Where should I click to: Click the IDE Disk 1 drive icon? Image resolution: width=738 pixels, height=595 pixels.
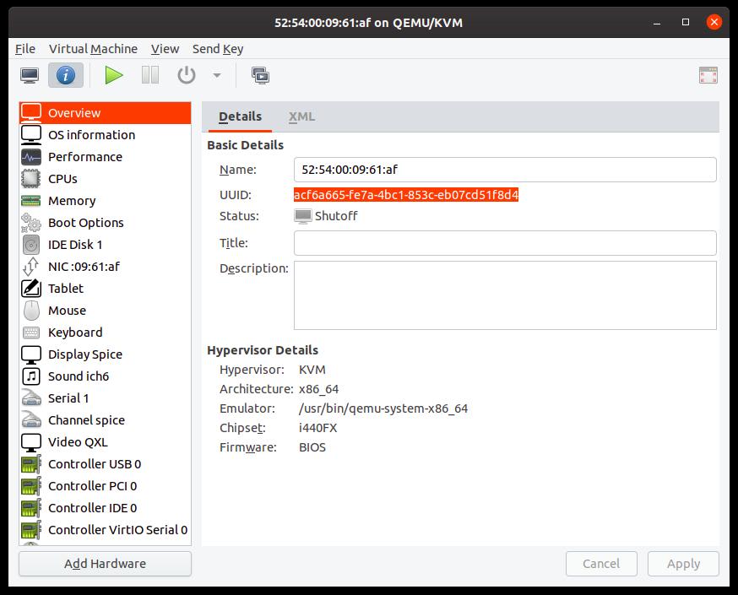pyautogui.click(x=31, y=245)
